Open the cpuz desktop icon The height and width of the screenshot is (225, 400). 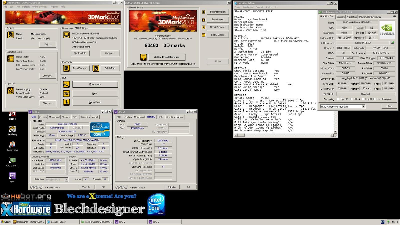point(12,177)
